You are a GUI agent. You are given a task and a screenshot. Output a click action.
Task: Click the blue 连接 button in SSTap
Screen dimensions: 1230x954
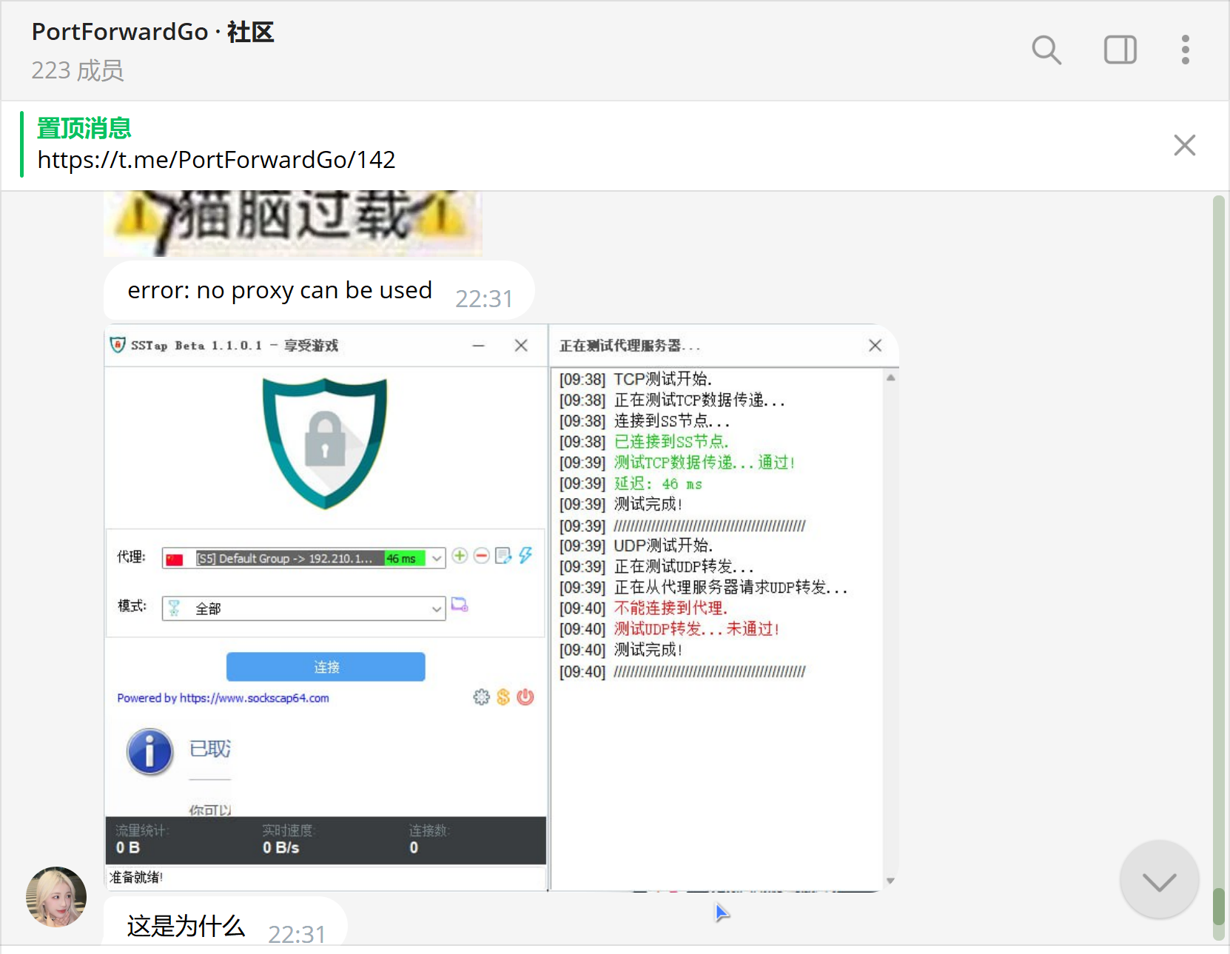pyautogui.click(x=326, y=667)
